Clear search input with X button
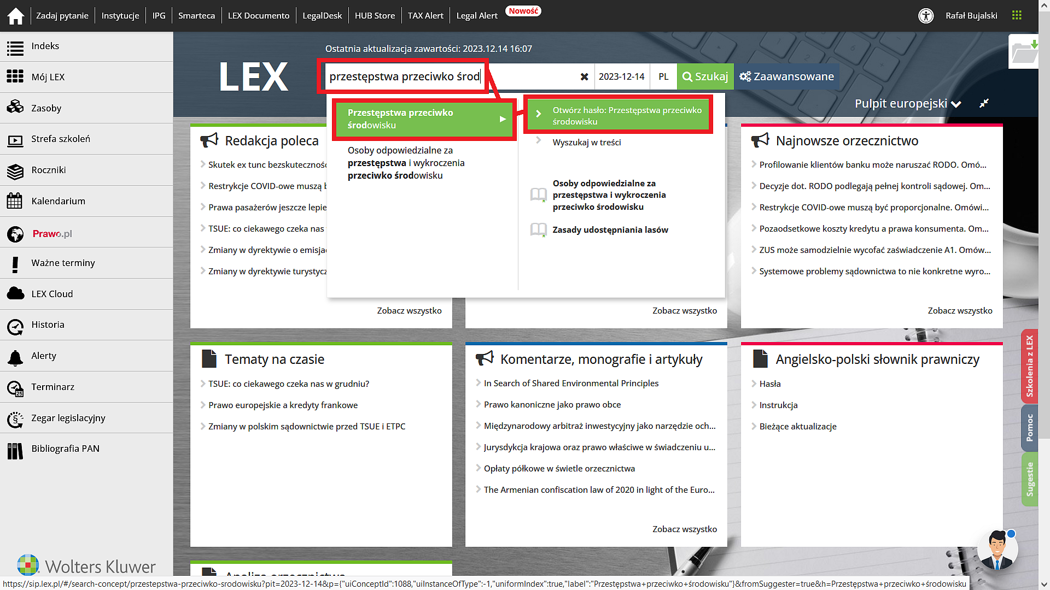 pos(584,77)
